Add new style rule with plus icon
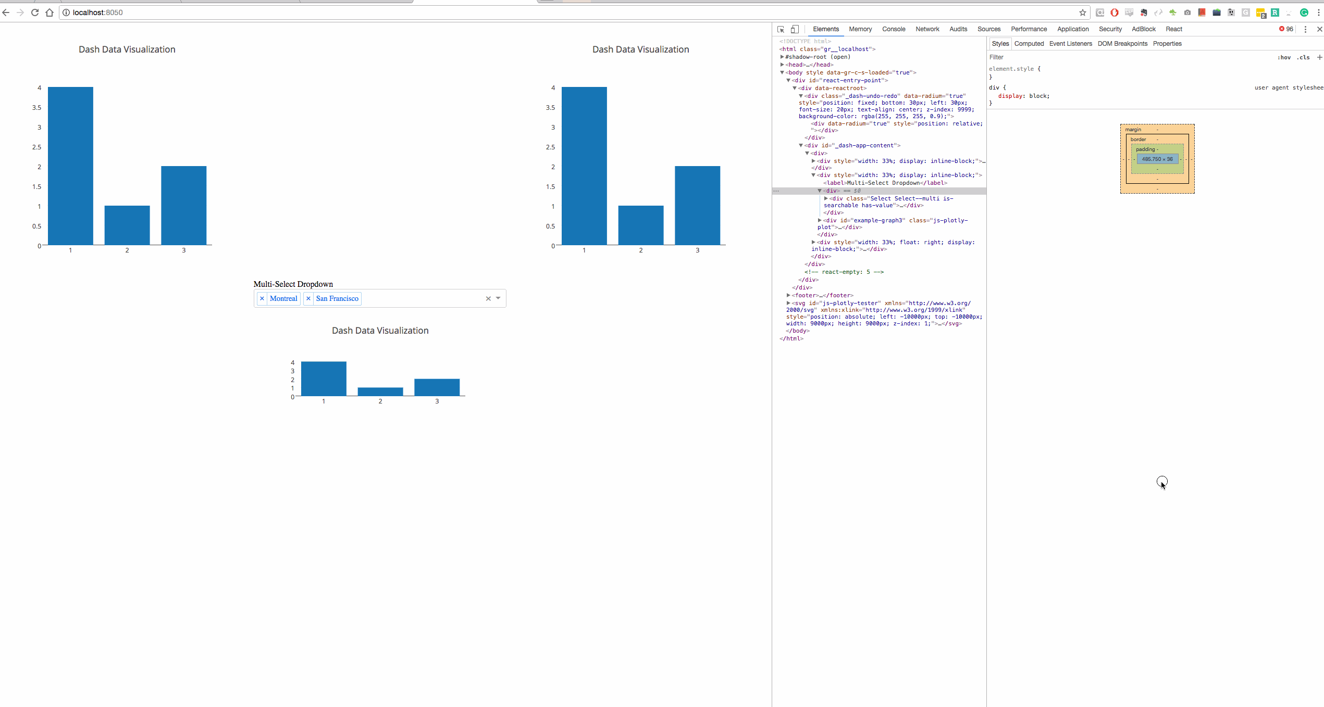 [x=1319, y=57]
